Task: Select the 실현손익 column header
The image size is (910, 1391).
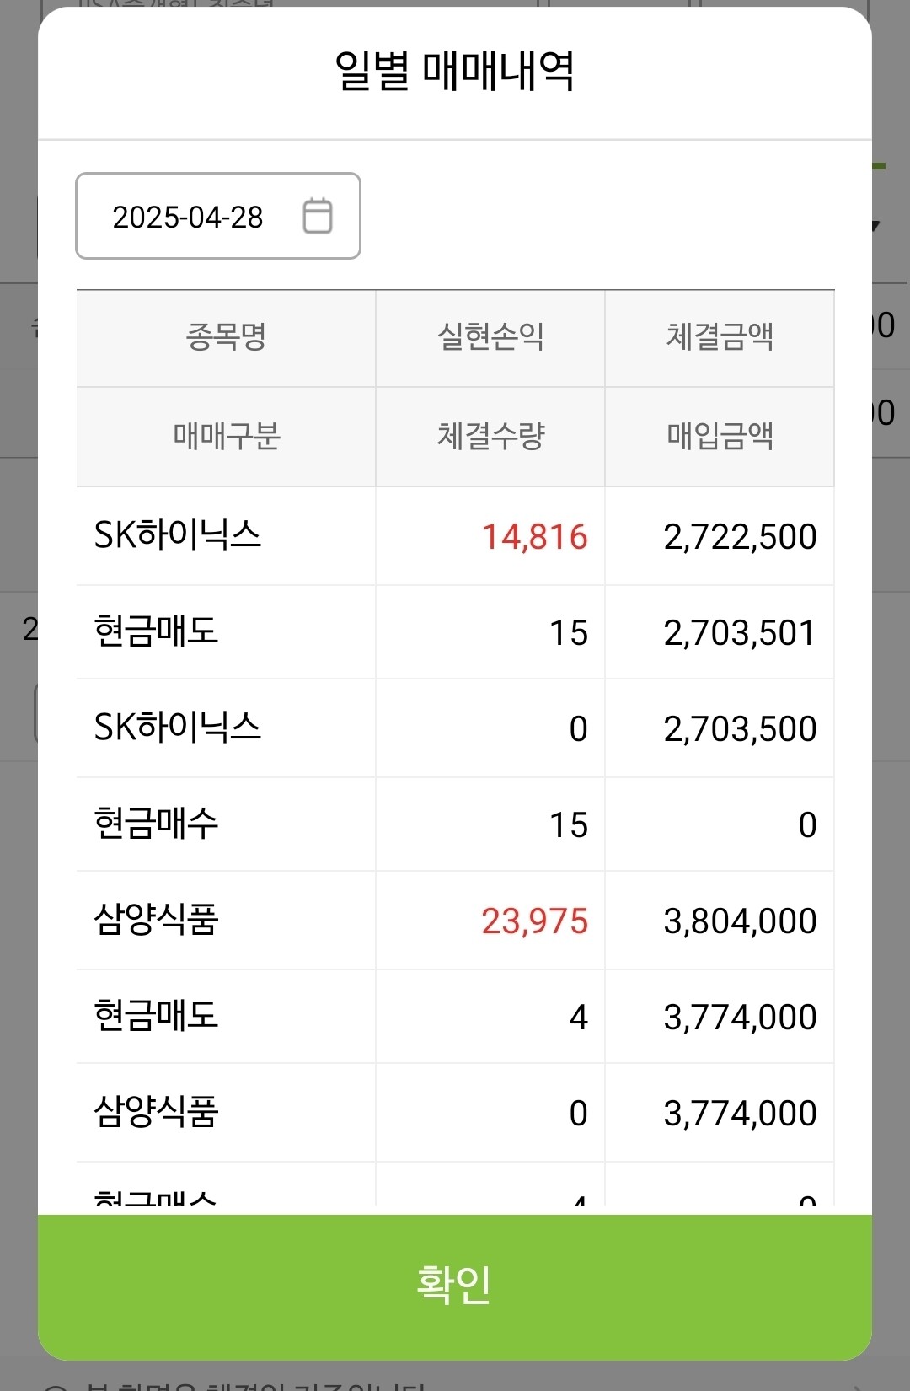Action: (x=490, y=338)
